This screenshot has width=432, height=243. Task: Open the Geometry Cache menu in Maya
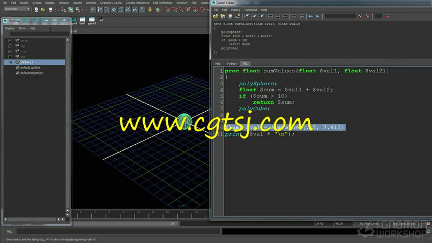[x=111, y=3]
